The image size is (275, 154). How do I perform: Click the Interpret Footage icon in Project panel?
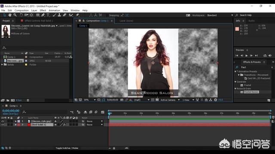[3, 101]
